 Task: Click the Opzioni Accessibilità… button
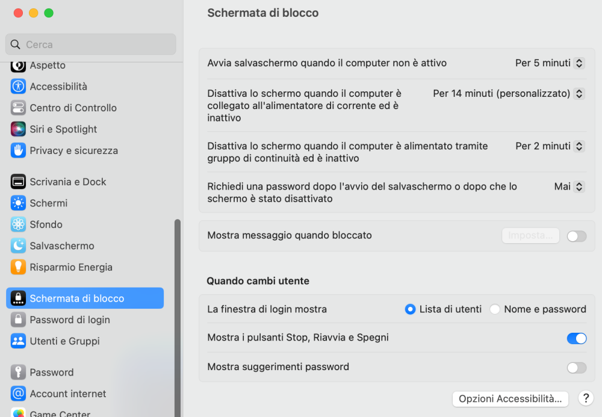(x=510, y=399)
